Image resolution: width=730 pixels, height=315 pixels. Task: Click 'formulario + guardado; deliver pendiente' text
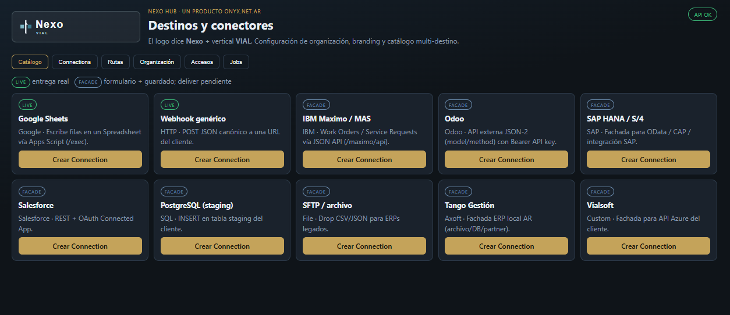point(168,81)
